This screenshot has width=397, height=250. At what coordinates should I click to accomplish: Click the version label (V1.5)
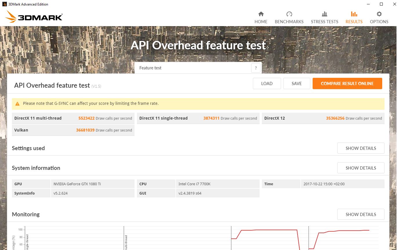click(96, 86)
